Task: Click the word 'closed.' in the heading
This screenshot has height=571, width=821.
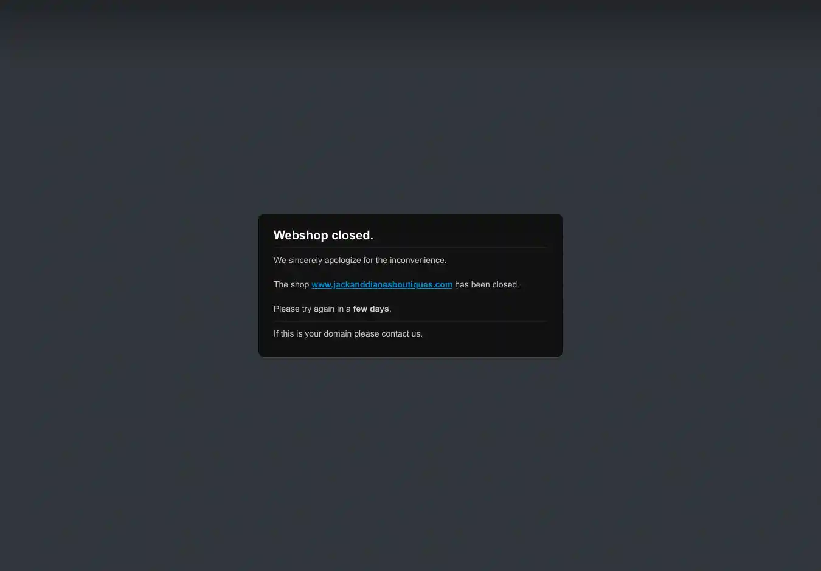Action: point(352,235)
